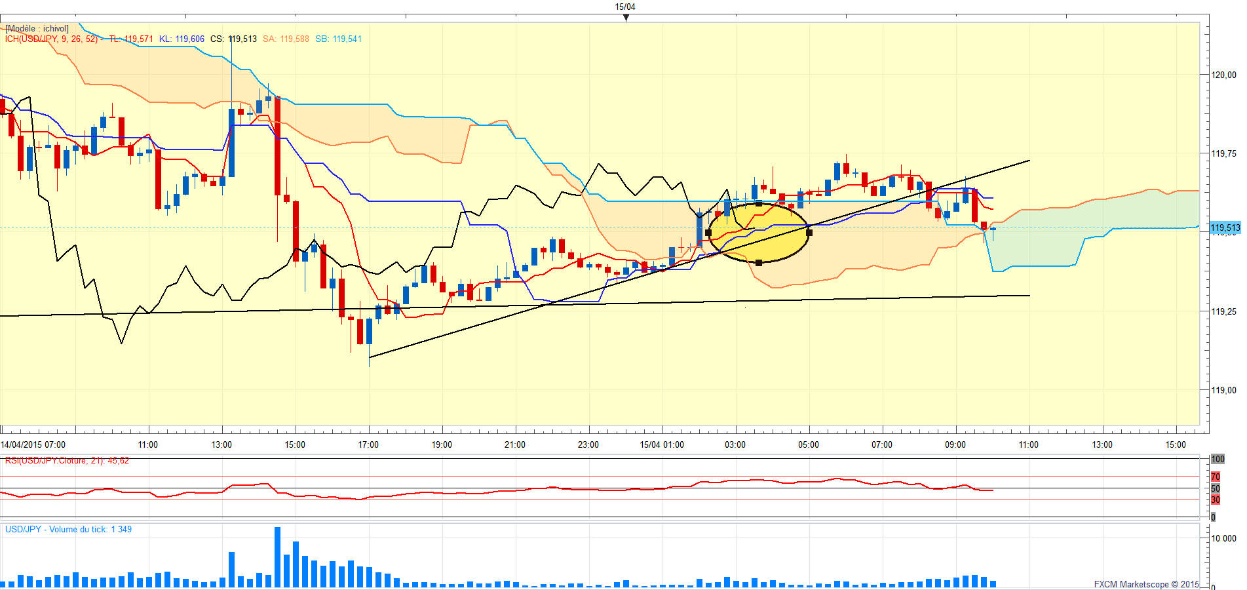This screenshot has height=590, width=1247.
Task: Select the 'USD/JPY - Volume du tick' label
Action: click(68, 529)
